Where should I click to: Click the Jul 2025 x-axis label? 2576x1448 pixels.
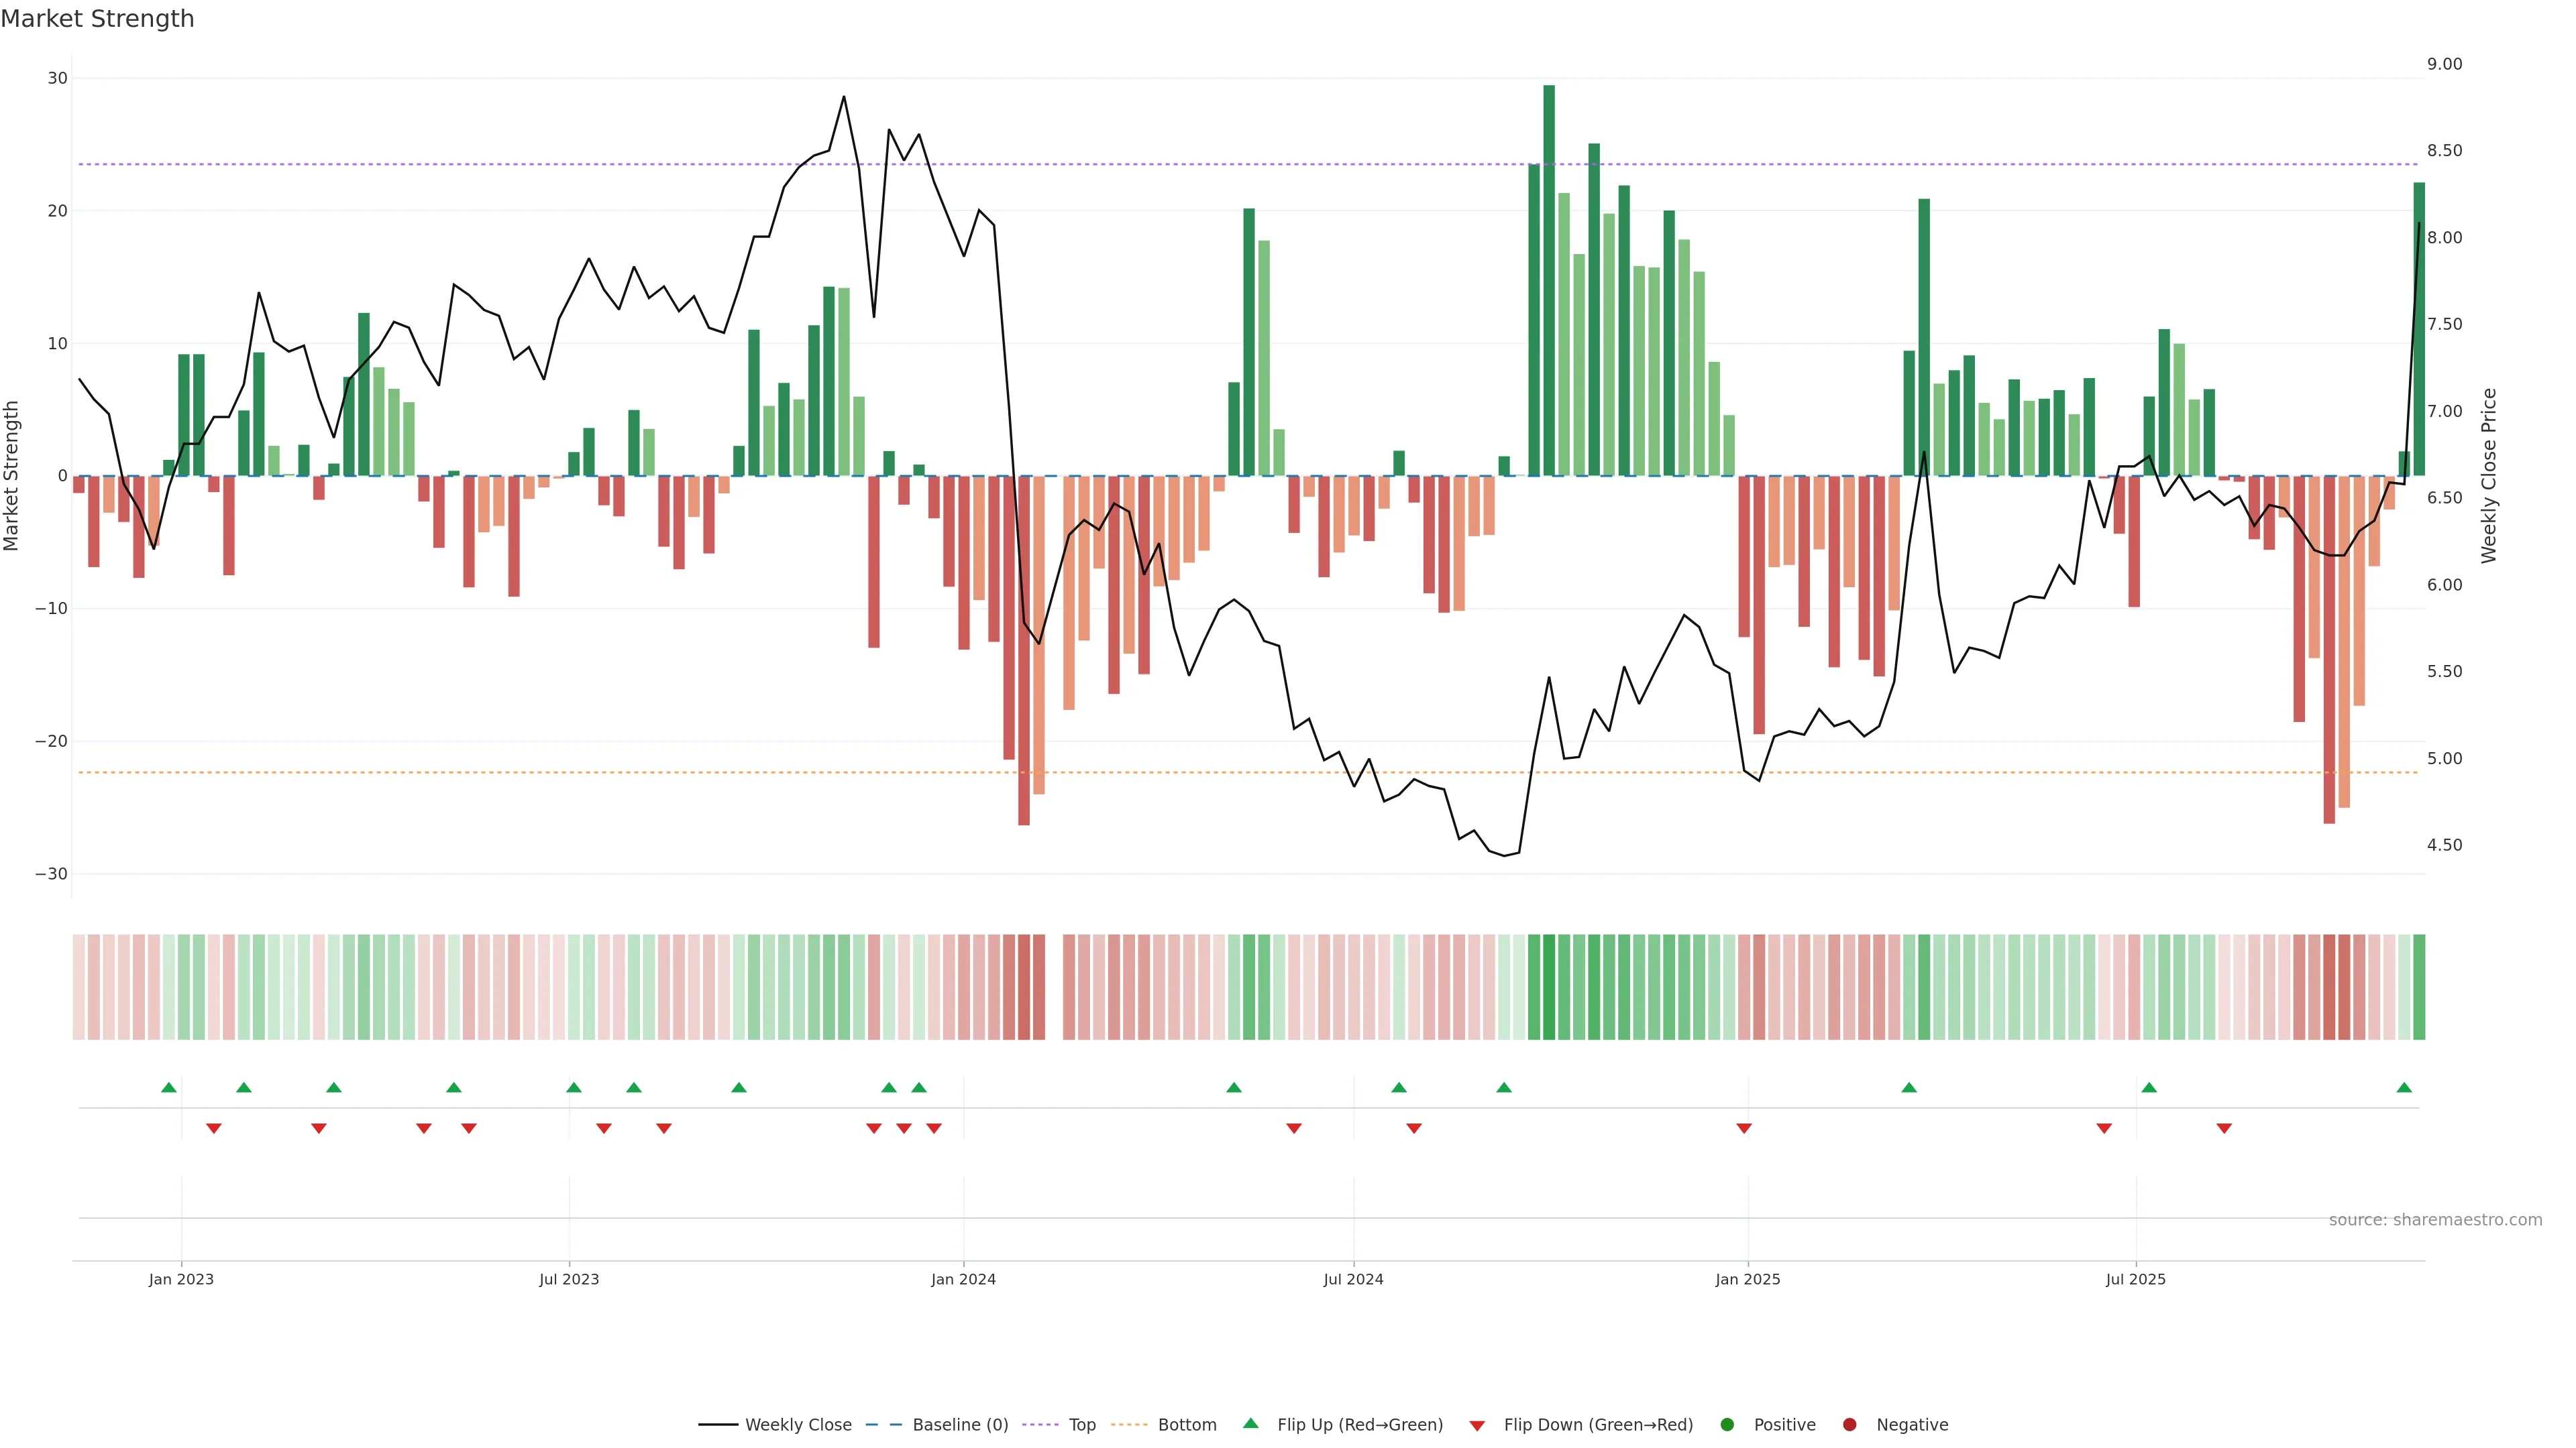pyautogui.click(x=2135, y=1279)
